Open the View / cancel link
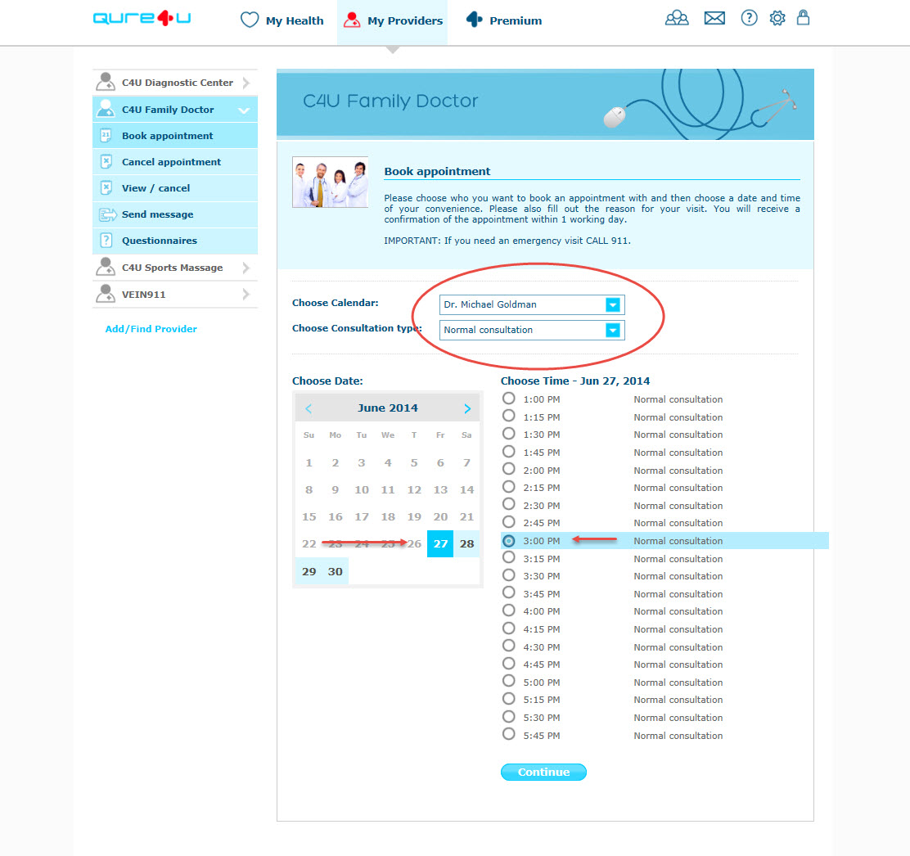The width and height of the screenshot is (910, 856). 155,188
